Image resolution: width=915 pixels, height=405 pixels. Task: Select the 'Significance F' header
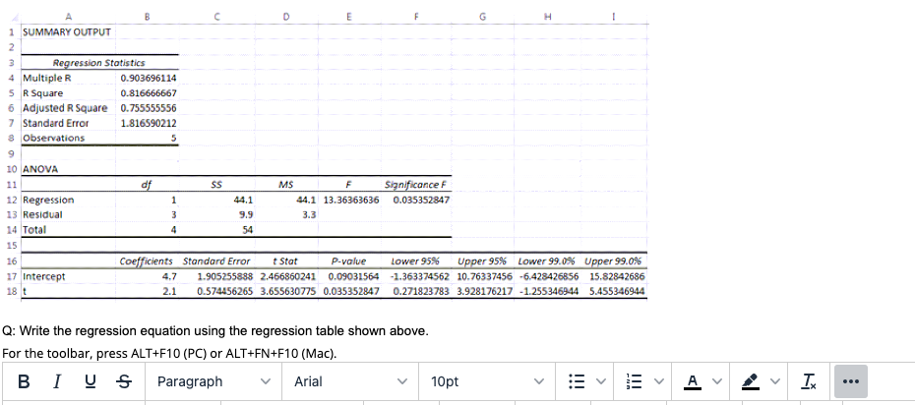[415, 185]
